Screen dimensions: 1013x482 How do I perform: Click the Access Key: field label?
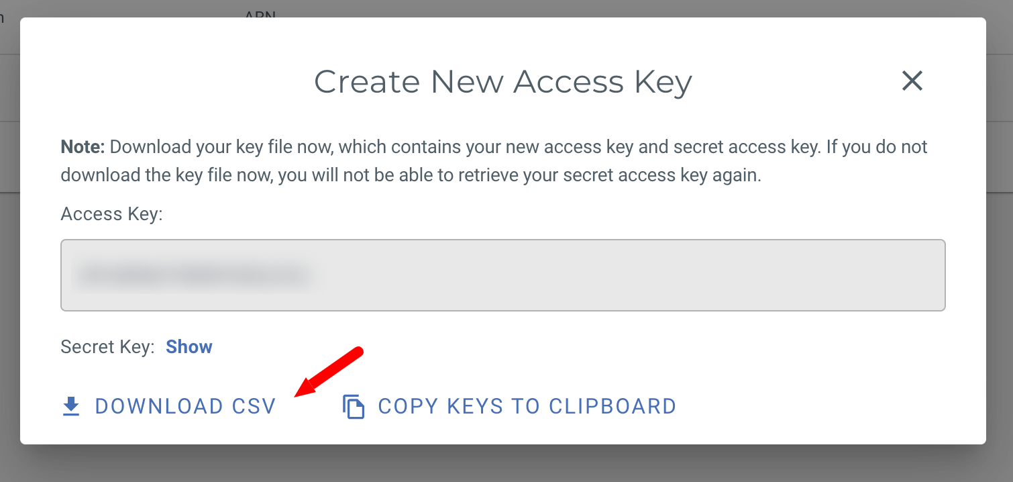click(x=112, y=214)
